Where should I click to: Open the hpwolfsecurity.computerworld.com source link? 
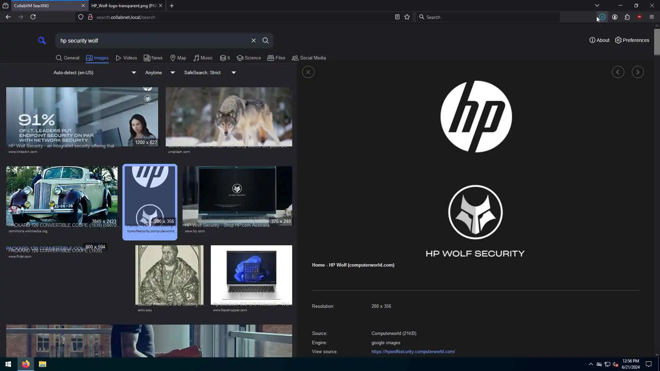(x=413, y=351)
